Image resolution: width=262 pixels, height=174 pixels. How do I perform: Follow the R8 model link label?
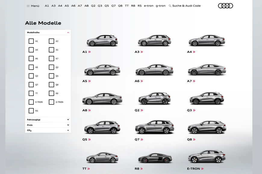[137, 169]
